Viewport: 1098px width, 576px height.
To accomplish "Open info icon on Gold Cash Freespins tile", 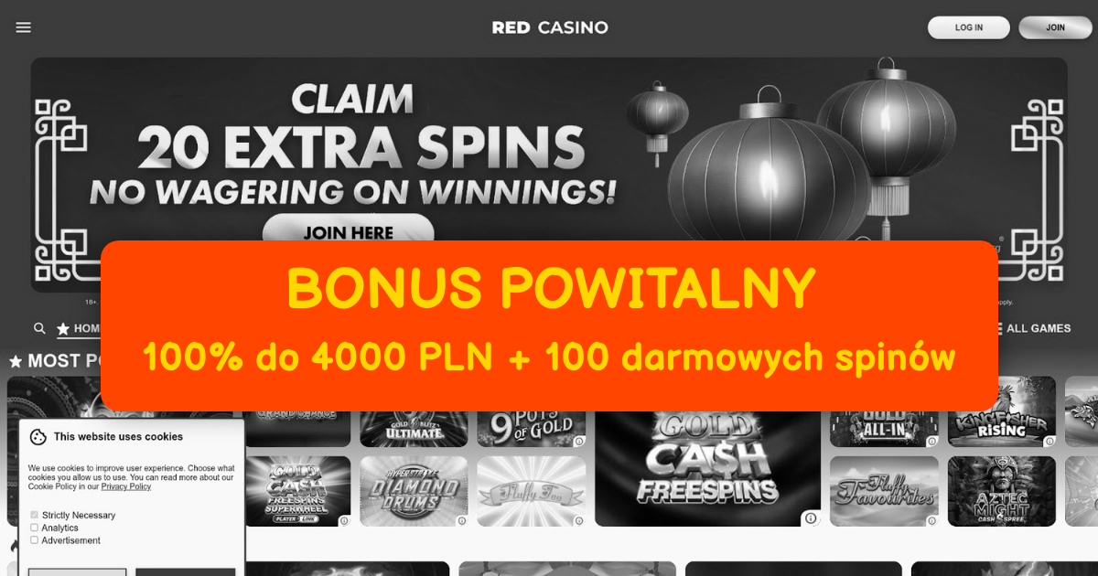I will (810, 518).
